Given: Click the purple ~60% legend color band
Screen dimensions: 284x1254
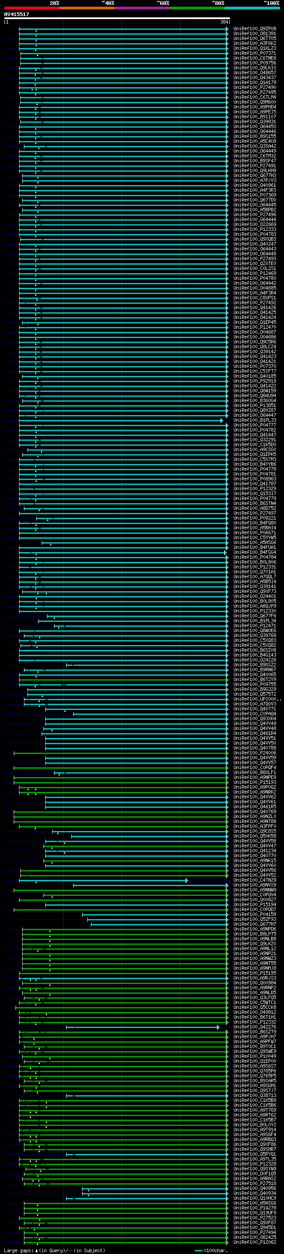Looking at the screenshot, I should coord(142,8).
